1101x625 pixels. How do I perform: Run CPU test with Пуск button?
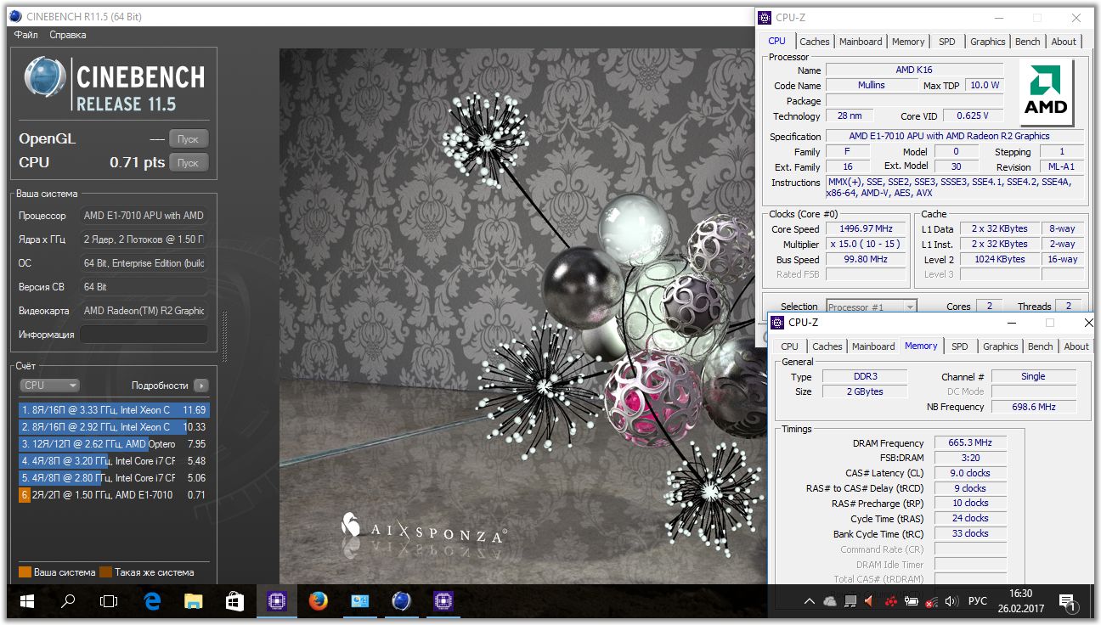click(188, 162)
